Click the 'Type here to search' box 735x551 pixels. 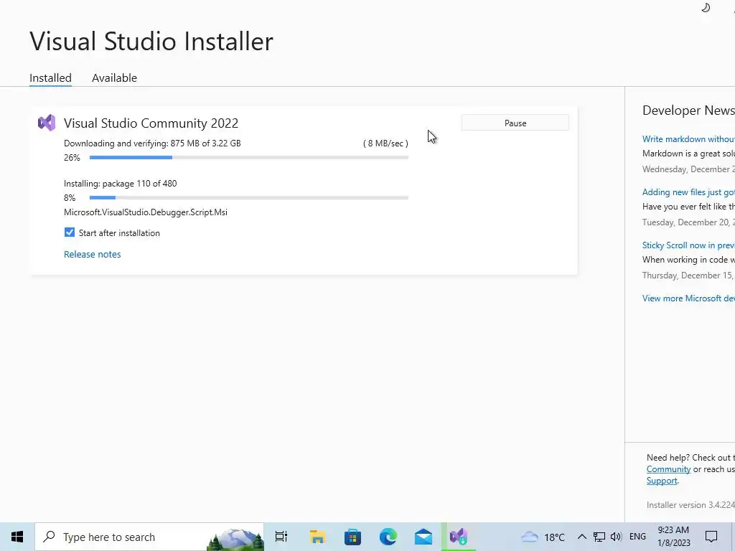pos(149,537)
